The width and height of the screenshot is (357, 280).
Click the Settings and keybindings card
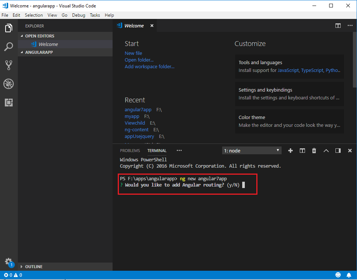(289, 94)
